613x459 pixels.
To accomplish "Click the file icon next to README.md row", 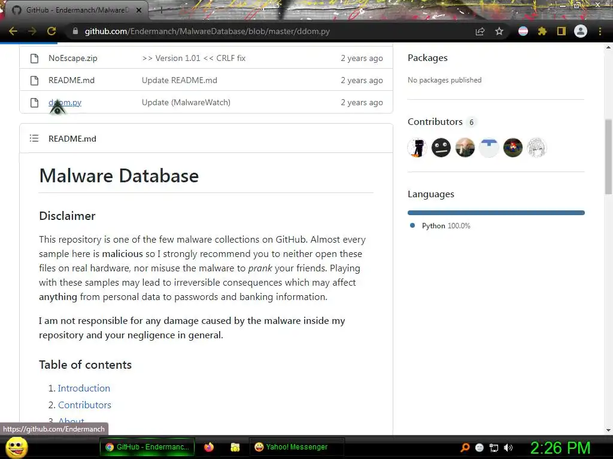I will click(x=34, y=81).
